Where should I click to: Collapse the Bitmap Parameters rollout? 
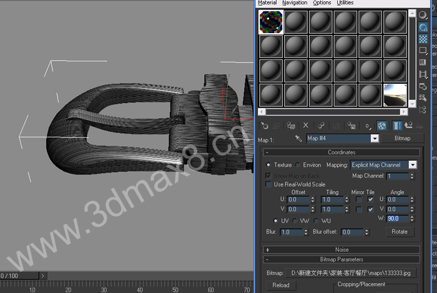tap(341, 259)
